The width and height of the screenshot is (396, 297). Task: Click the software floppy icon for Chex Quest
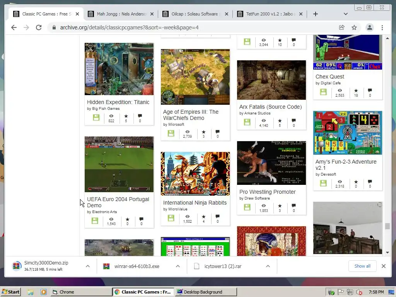click(x=323, y=92)
